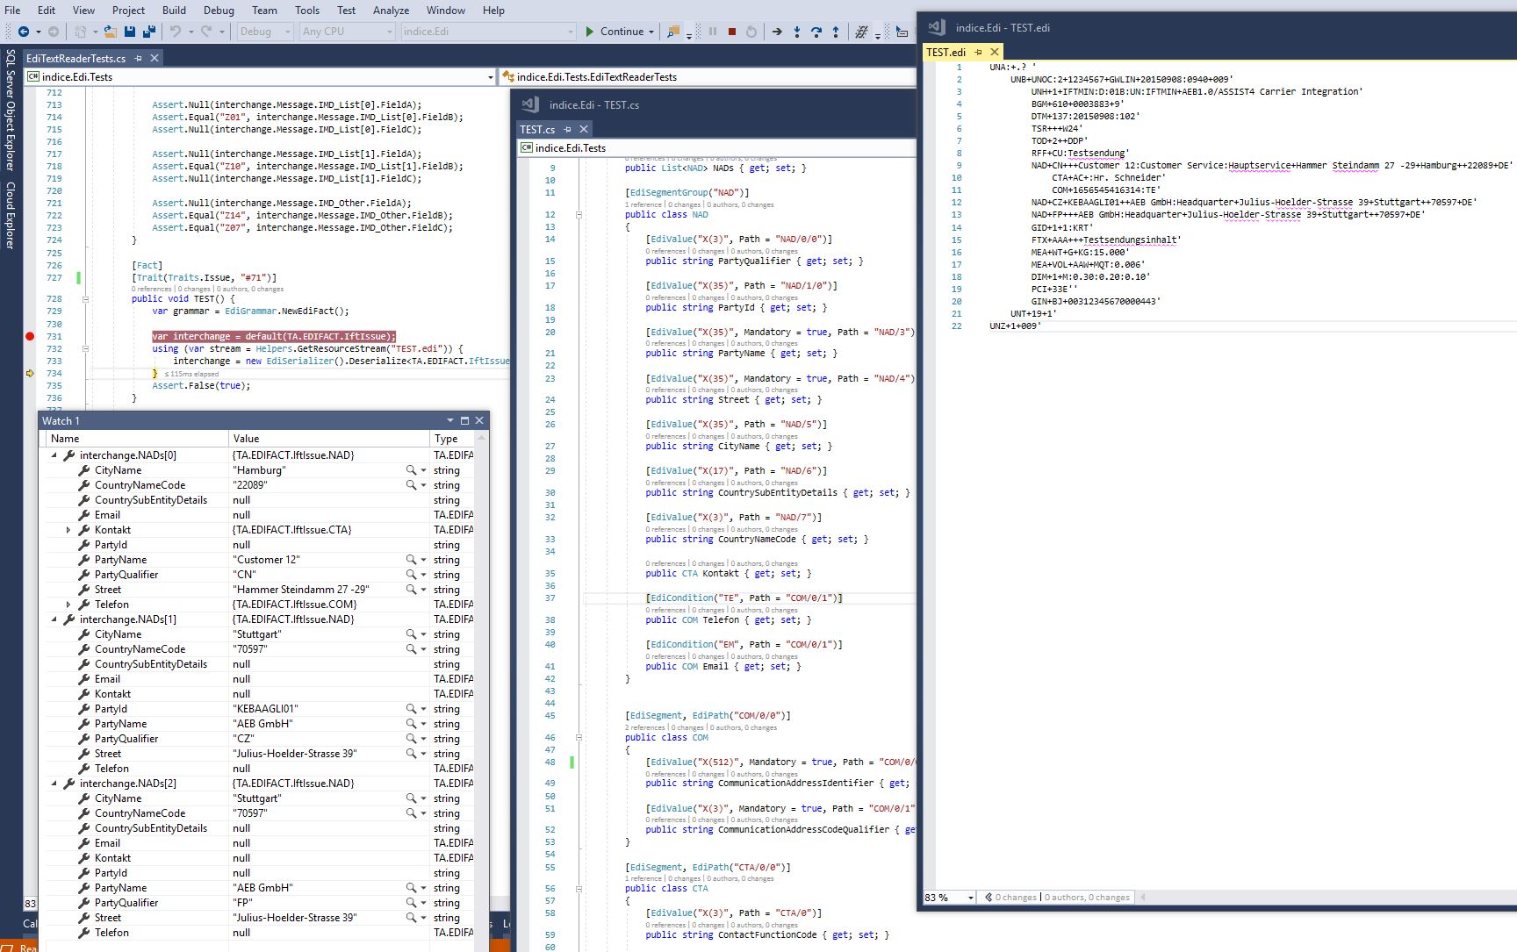Click the Step Into debug icon
Image resolution: width=1517 pixels, height=952 pixels.
(x=797, y=32)
